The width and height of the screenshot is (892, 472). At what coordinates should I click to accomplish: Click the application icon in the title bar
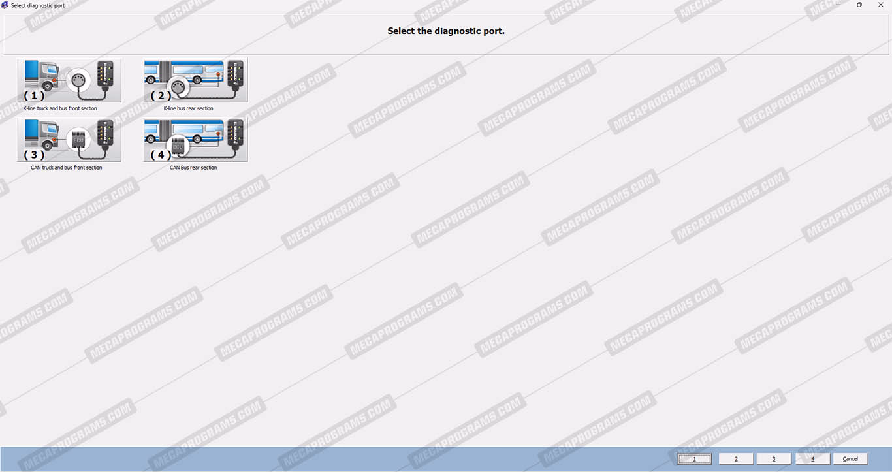coord(5,5)
